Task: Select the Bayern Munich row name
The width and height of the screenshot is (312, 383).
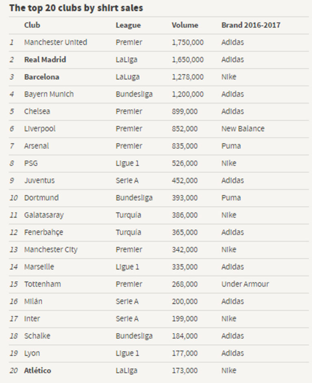Action: pos(49,94)
